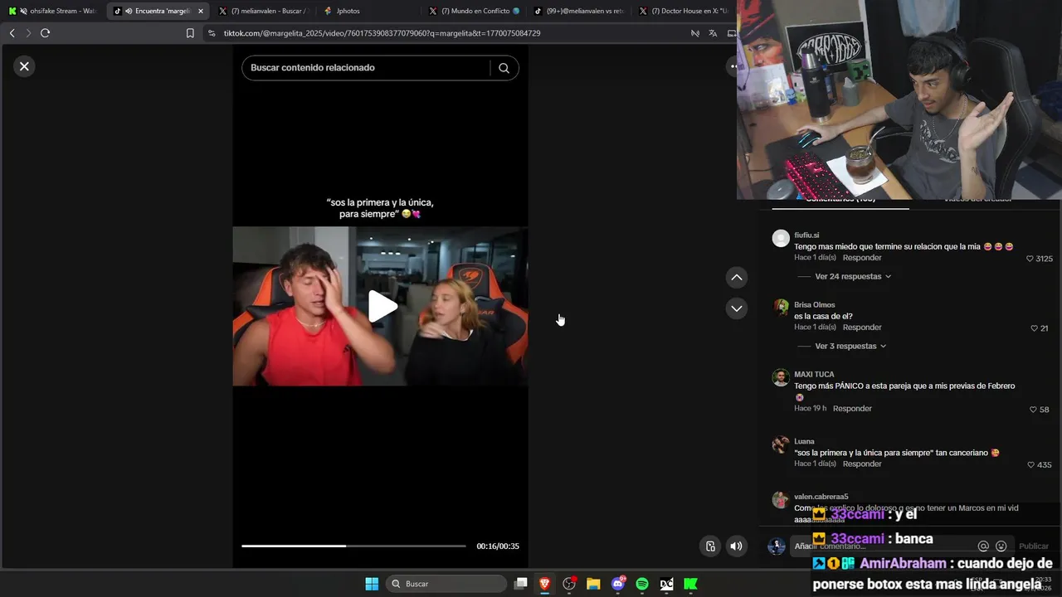Open fiufiu.si profile username

pos(806,235)
